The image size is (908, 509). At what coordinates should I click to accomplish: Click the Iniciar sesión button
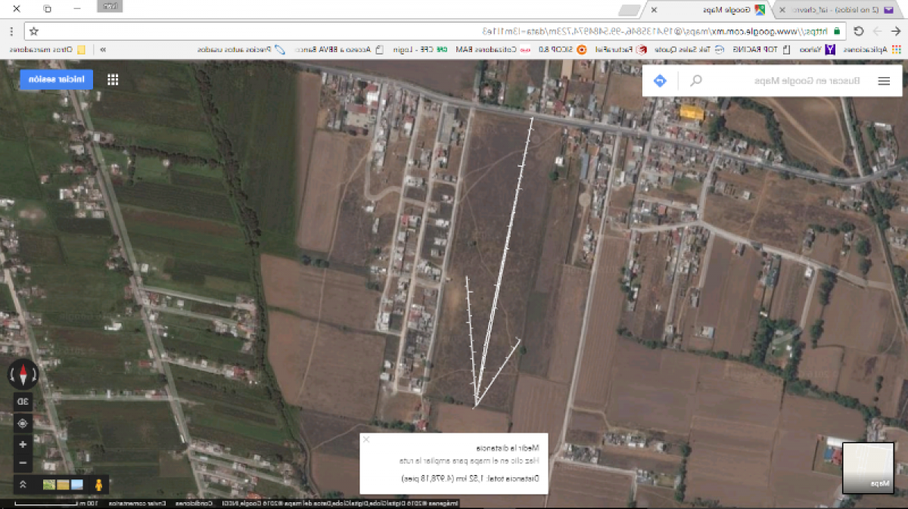(x=56, y=79)
